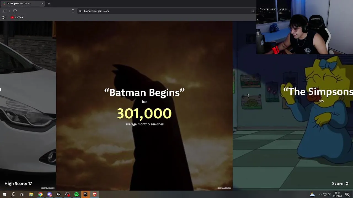Select The Higher Lower Game tab

(23, 4)
